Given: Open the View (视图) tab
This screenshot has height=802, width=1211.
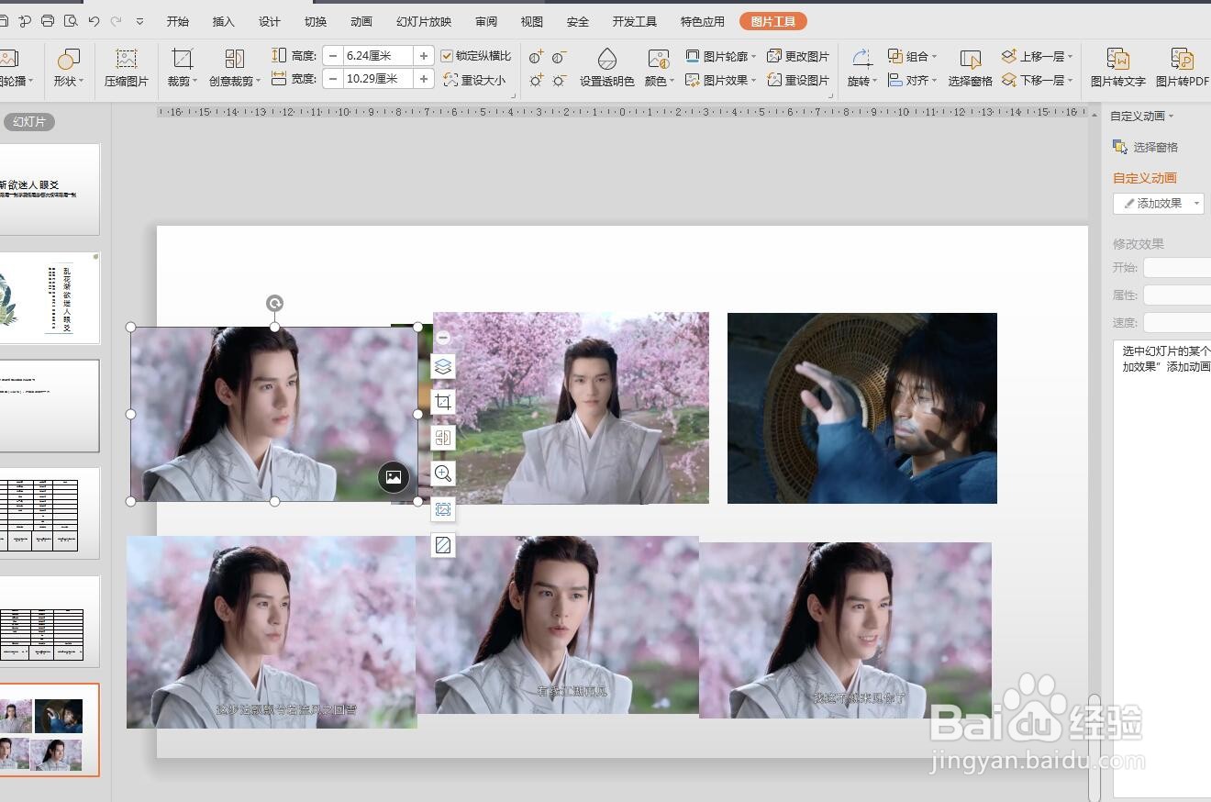Looking at the screenshot, I should (531, 21).
